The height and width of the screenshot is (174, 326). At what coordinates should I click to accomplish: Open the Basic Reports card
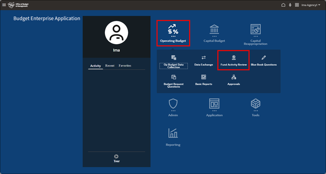click(204, 80)
